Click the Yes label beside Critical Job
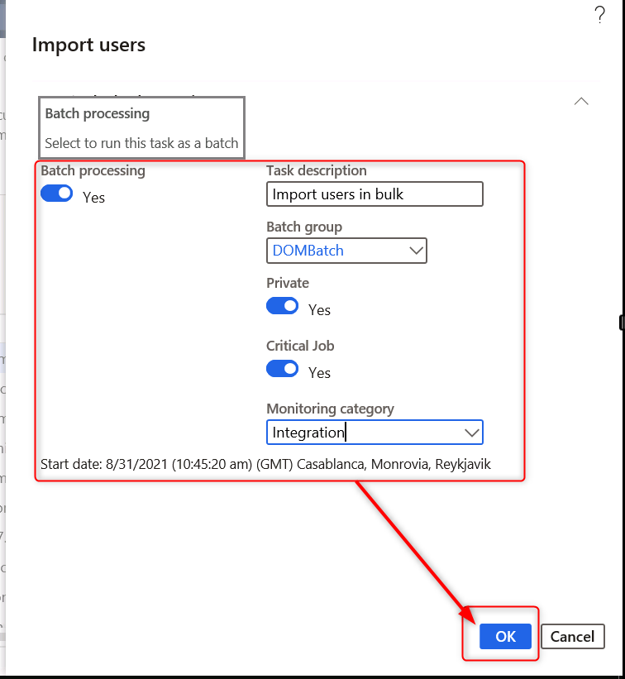Screen dimensions: 625x679 click(319, 373)
